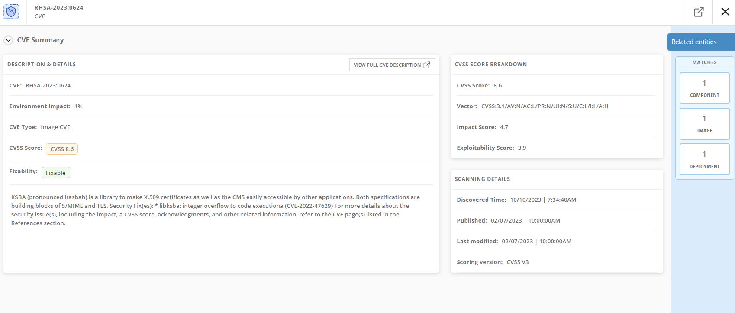The width and height of the screenshot is (735, 313).
Task: Click View Full CVE Description button
Action: click(392, 65)
